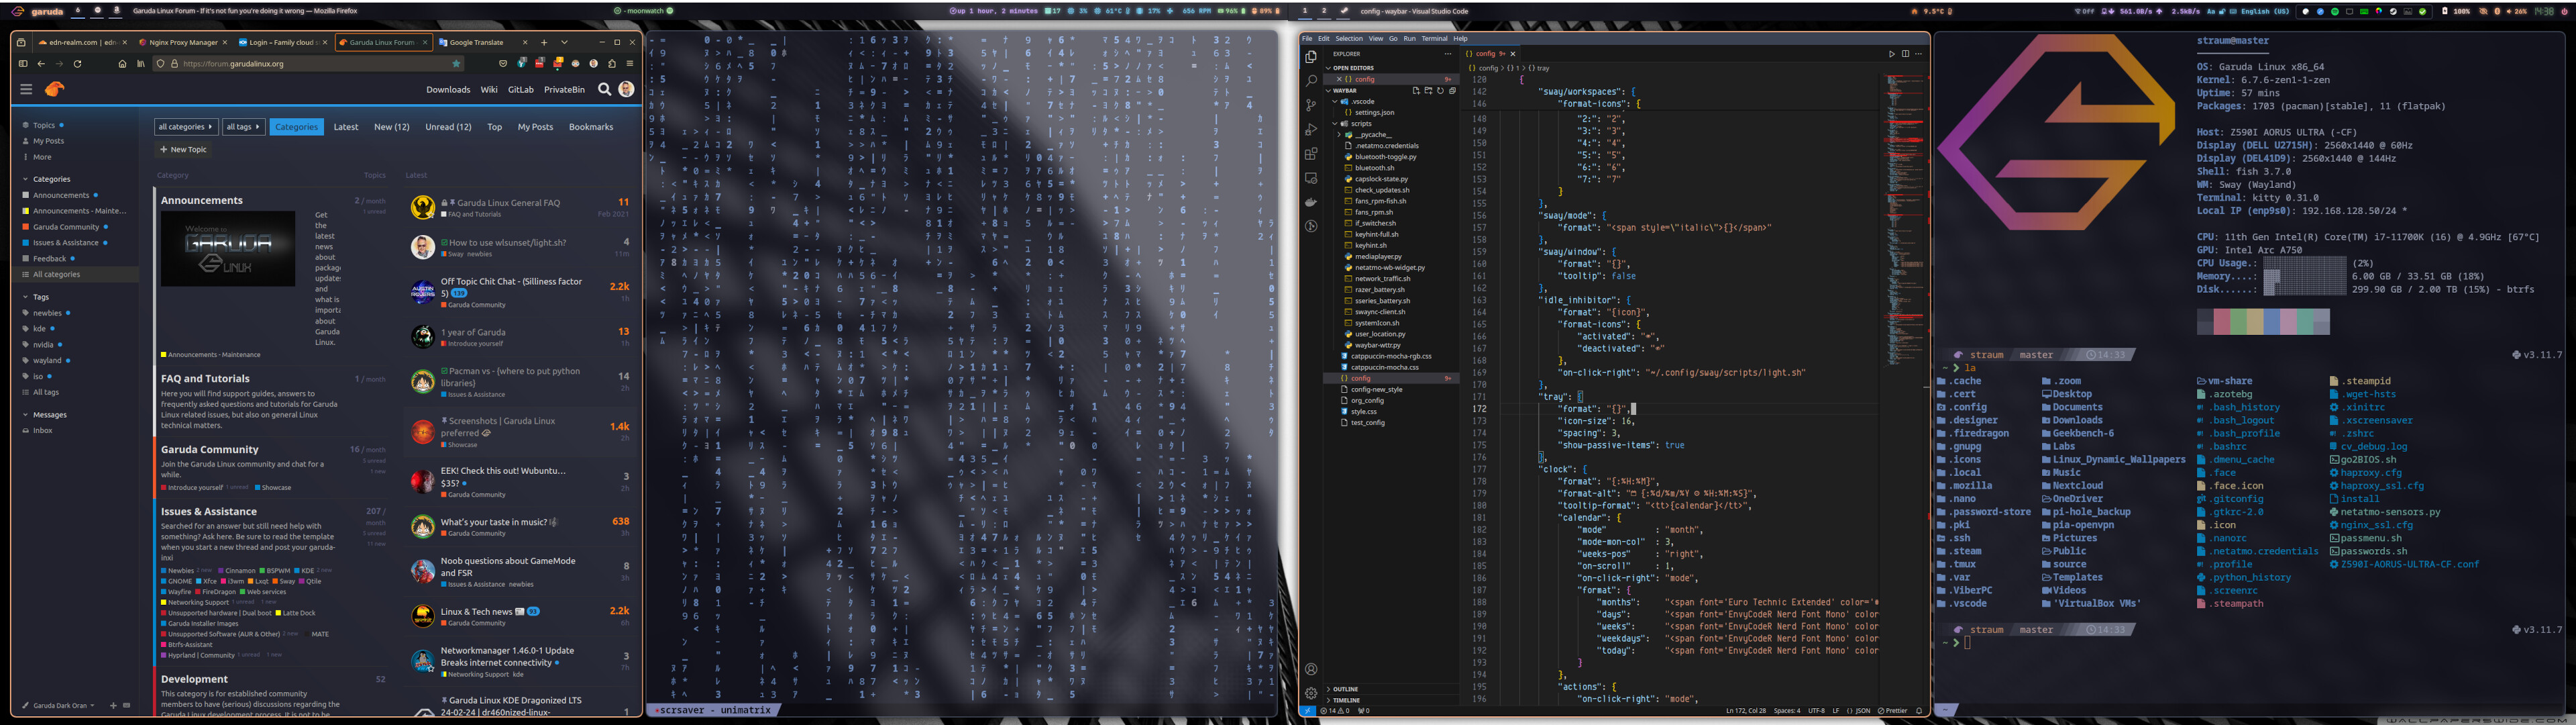Open the Source Control view in VS Code
Image resolution: width=2576 pixels, height=725 pixels.
1311,104
